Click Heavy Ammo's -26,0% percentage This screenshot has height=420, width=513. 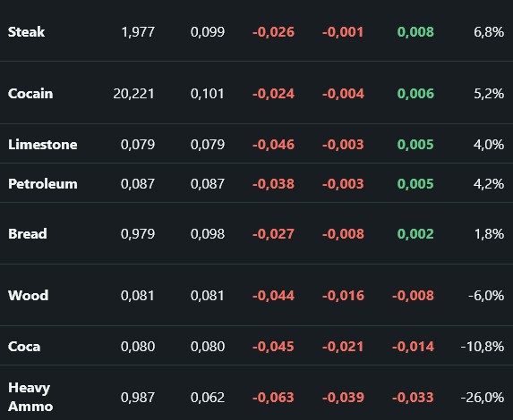[483, 398]
